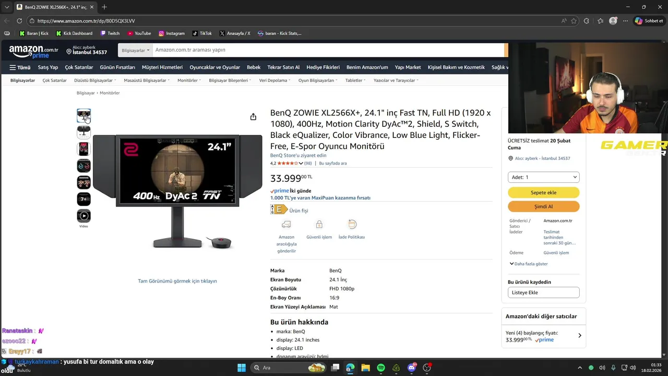
Task: Open the Task View taskbar icon
Action: tap(335, 368)
